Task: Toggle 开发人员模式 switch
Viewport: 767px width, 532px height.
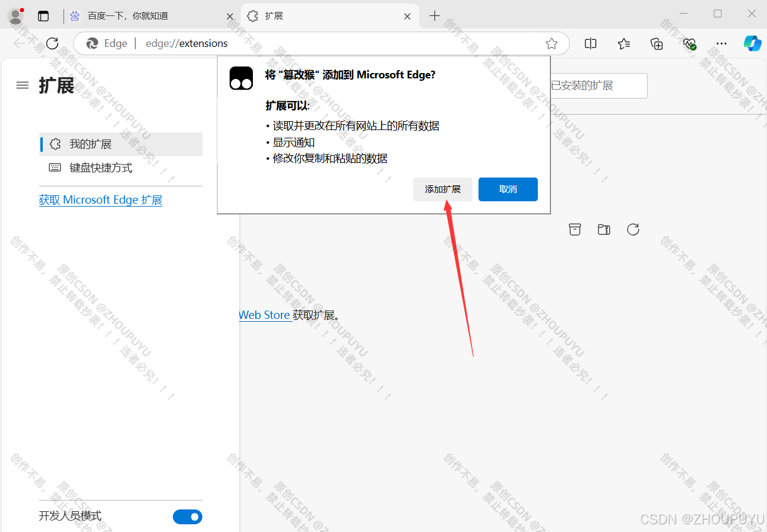Action: [188, 517]
